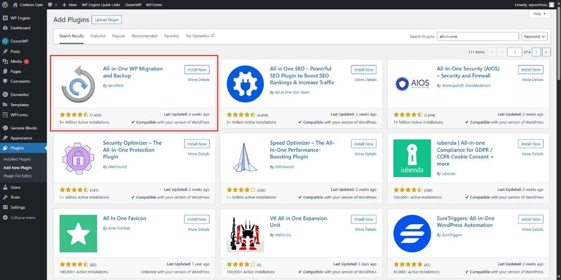Image resolution: width=561 pixels, height=280 pixels.
Task: Install the Security Optimizer plugin
Action: [x=197, y=144]
